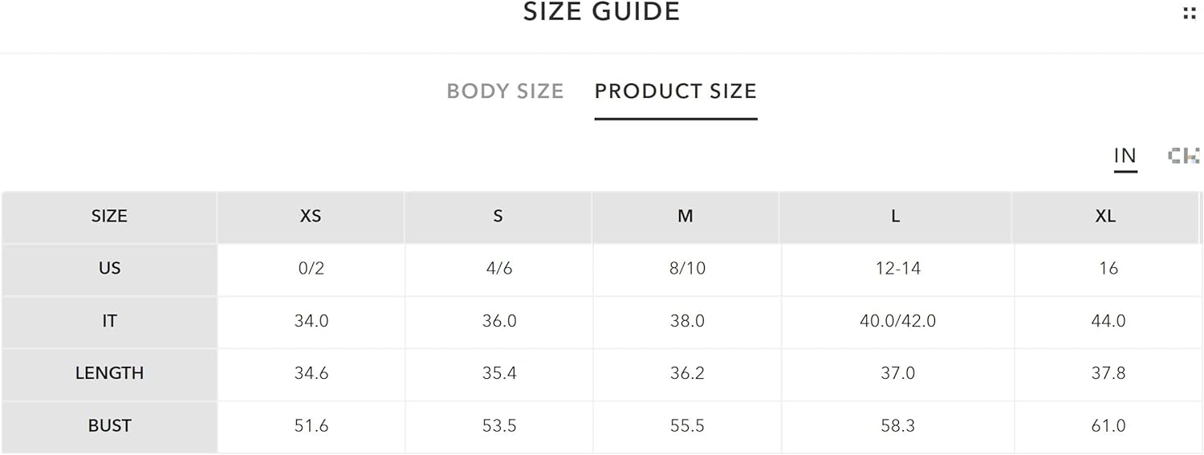This screenshot has height=455, width=1204.
Task: Click the four-dot icon beside Size Guide title
Action: tap(1190, 13)
